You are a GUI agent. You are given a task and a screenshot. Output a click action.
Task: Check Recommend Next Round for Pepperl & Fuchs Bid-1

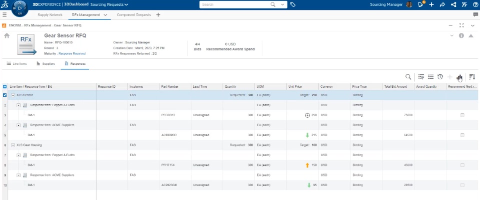462,115
